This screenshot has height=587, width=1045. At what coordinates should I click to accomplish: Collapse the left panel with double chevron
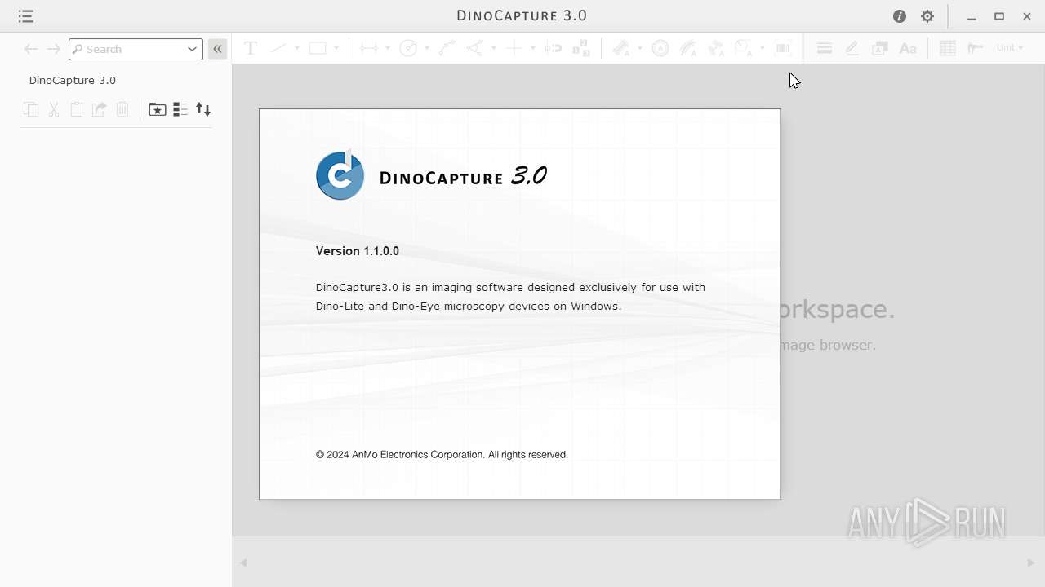[x=217, y=49]
